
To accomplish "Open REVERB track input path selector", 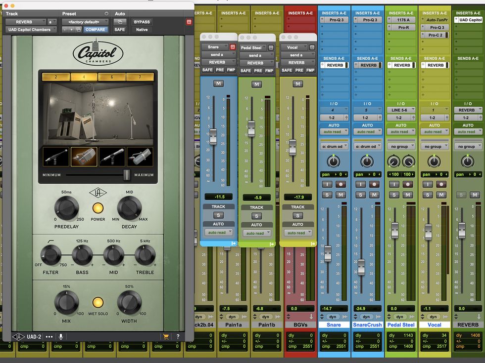I will pyautogui.click(x=468, y=110).
